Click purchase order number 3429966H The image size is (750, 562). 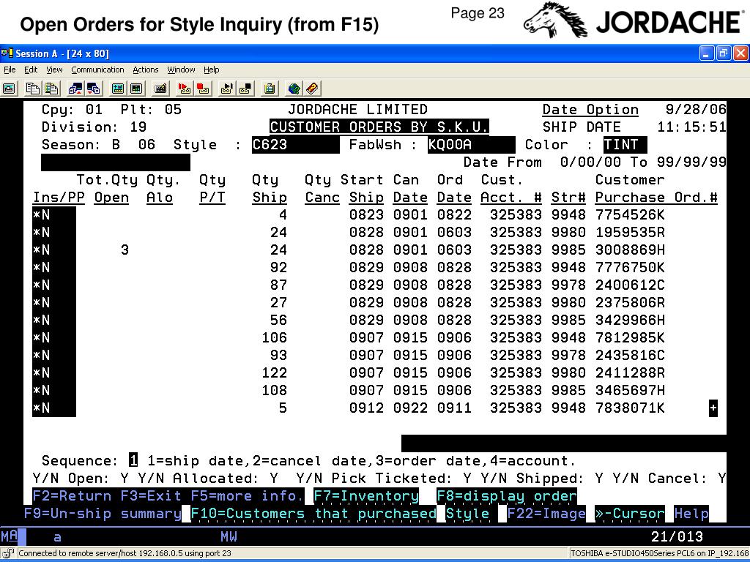(x=630, y=321)
